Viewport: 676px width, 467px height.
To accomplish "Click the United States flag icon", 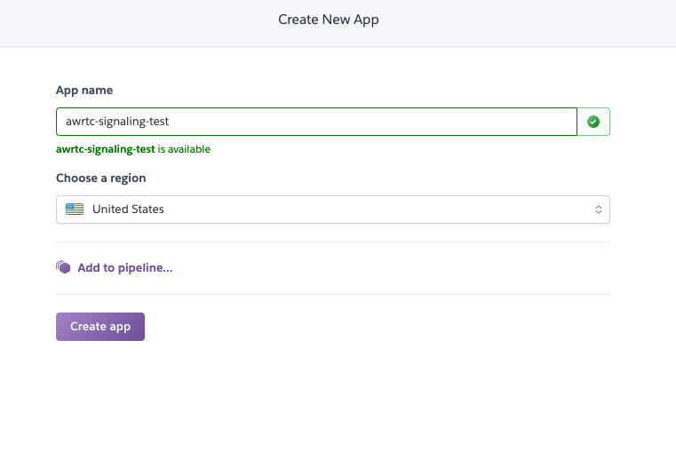I will [x=75, y=210].
